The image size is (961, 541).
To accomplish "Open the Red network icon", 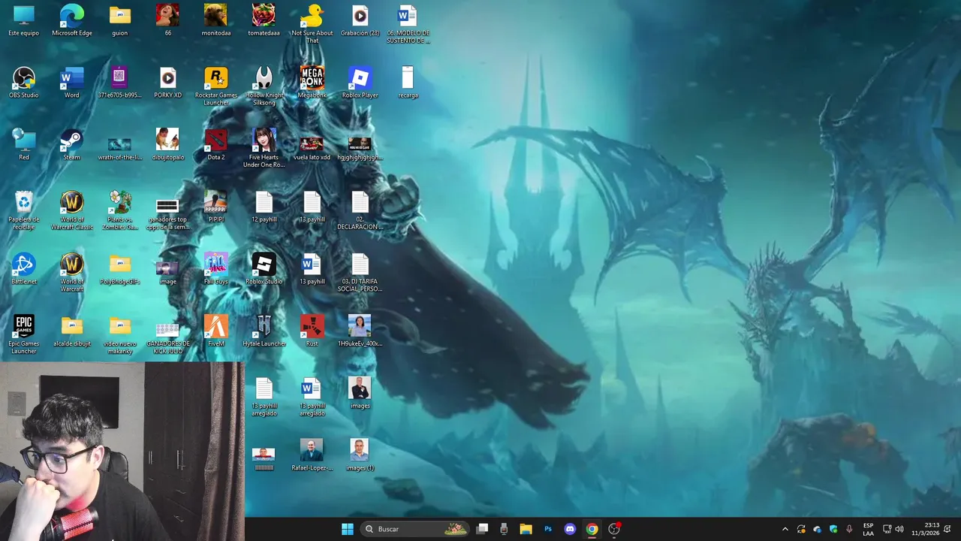I will (x=24, y=144).
